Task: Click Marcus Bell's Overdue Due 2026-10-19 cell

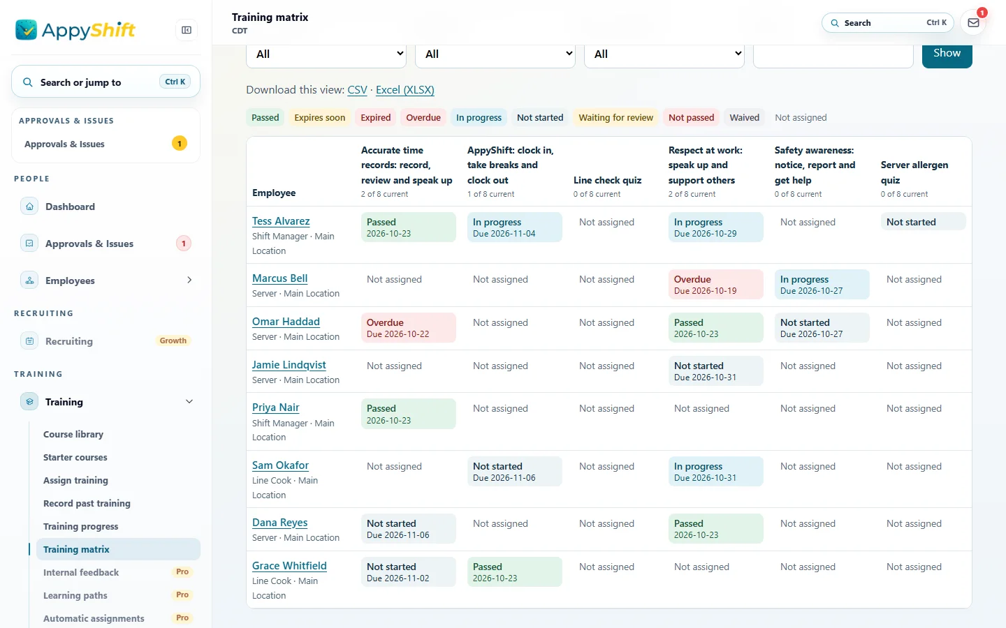Action: pos(716,285)
